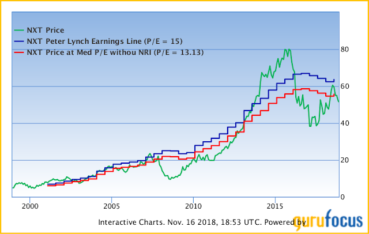Click the 20 y-axis label

click(345, 160)
